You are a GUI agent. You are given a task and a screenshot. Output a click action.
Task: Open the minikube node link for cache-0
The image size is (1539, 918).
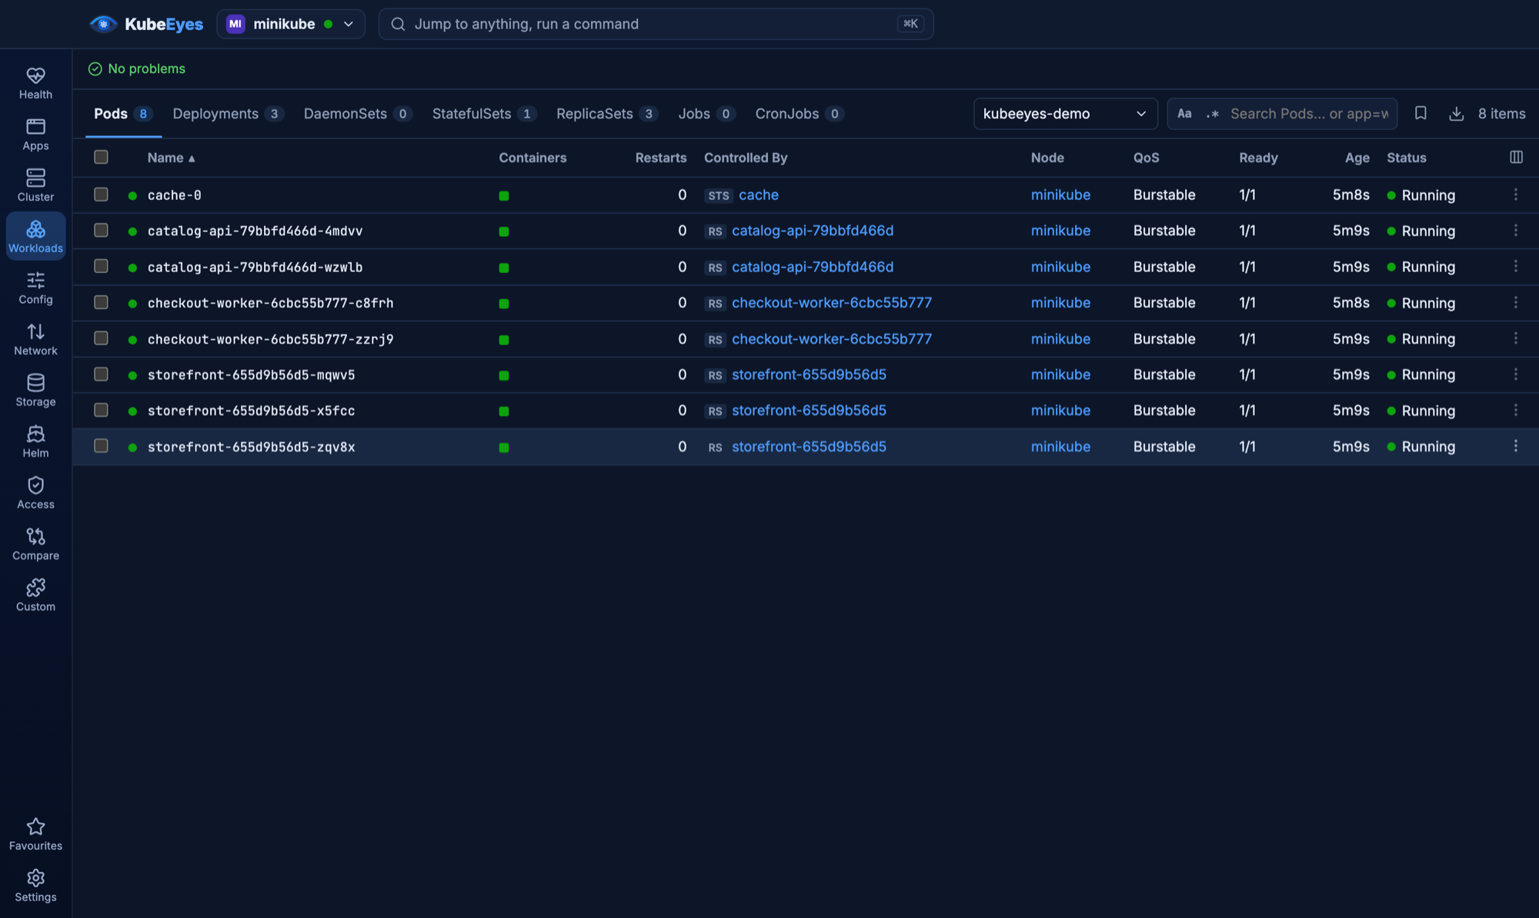coord(1060,195)
